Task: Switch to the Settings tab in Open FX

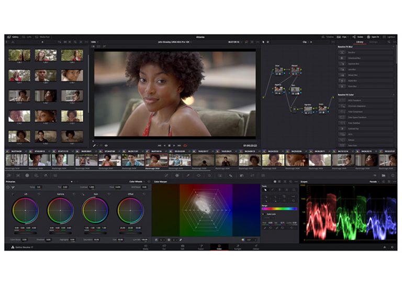Action: (373, 42)
